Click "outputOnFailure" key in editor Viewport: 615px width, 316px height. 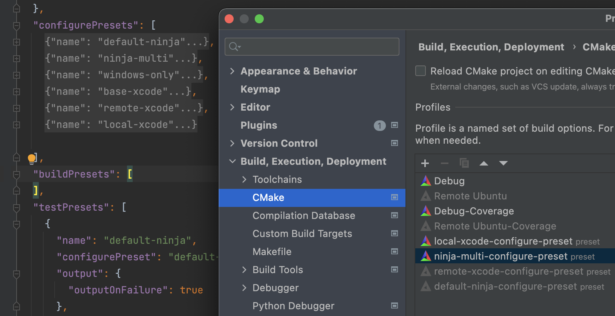click(x=118, y=290)
